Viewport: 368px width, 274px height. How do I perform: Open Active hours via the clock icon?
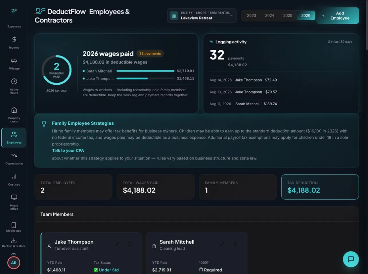(x=14, y=82)
